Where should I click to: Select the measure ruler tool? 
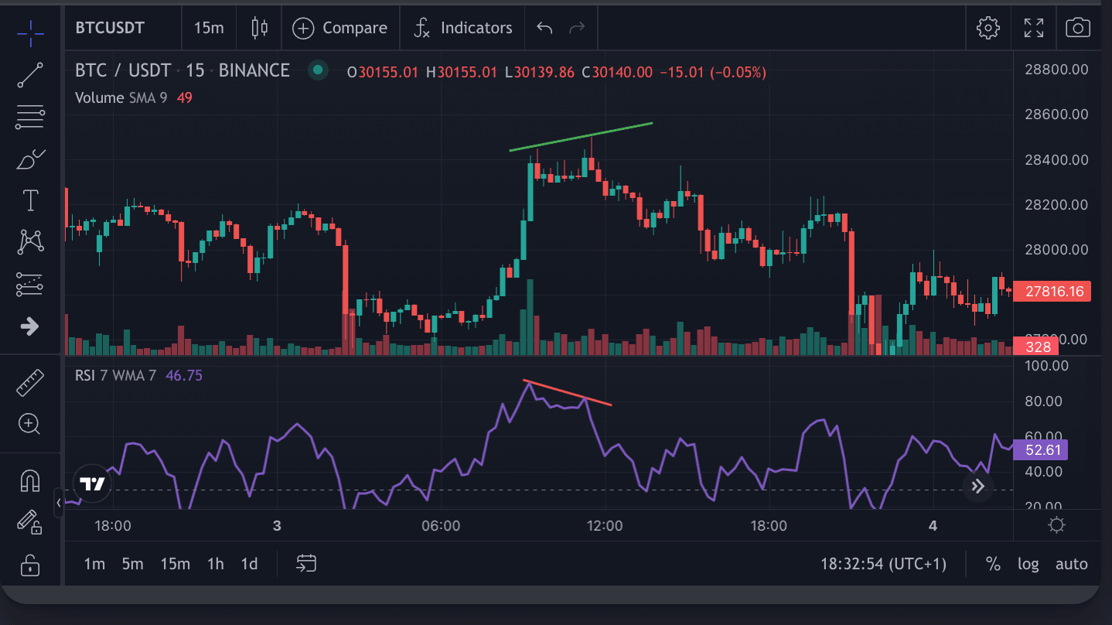[x=30, y=382]
